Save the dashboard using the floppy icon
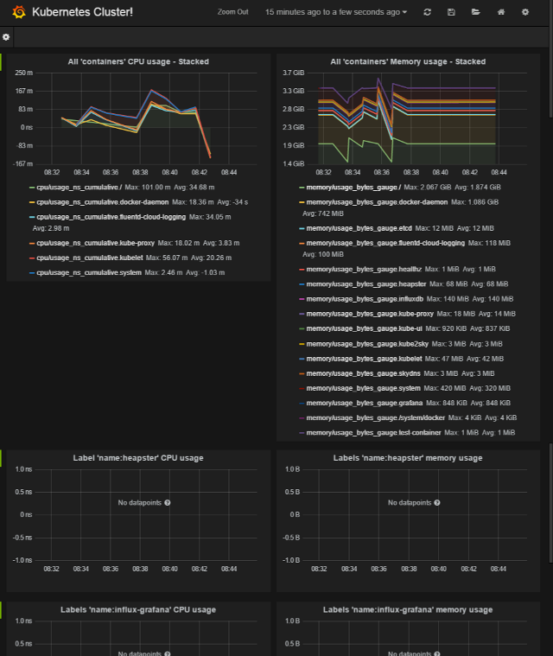 [x=451, y=12]
